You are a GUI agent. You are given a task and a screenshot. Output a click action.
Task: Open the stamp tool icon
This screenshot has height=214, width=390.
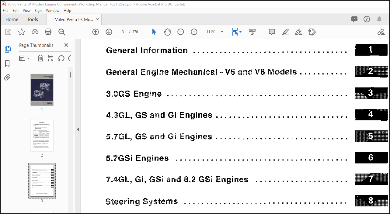point(312,32)
